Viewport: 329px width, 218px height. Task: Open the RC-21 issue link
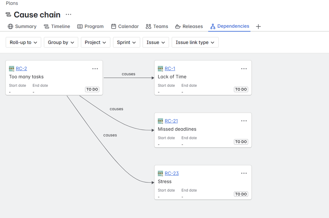coord(171,121)
